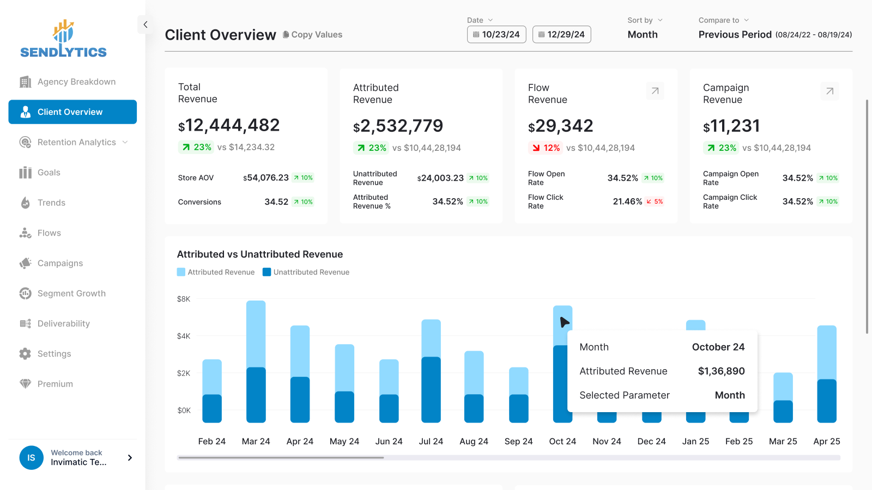Viewport: 872px width, 490px height.
Task: Go to Agency Breakdown page
Action: click(x=76, y=82)
